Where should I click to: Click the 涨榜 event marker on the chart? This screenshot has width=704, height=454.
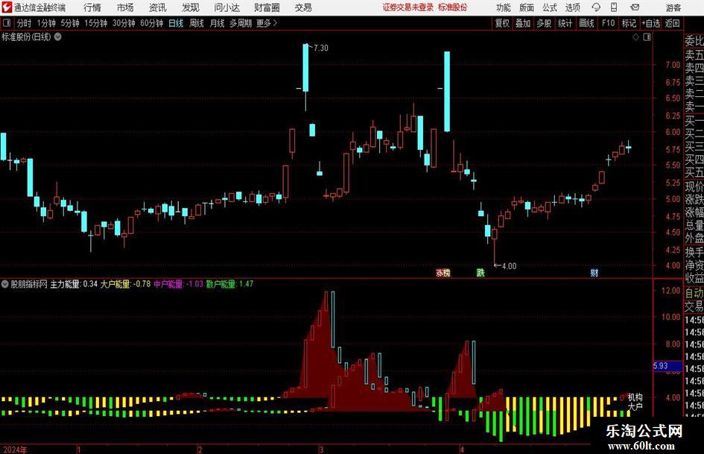(443, 273)
